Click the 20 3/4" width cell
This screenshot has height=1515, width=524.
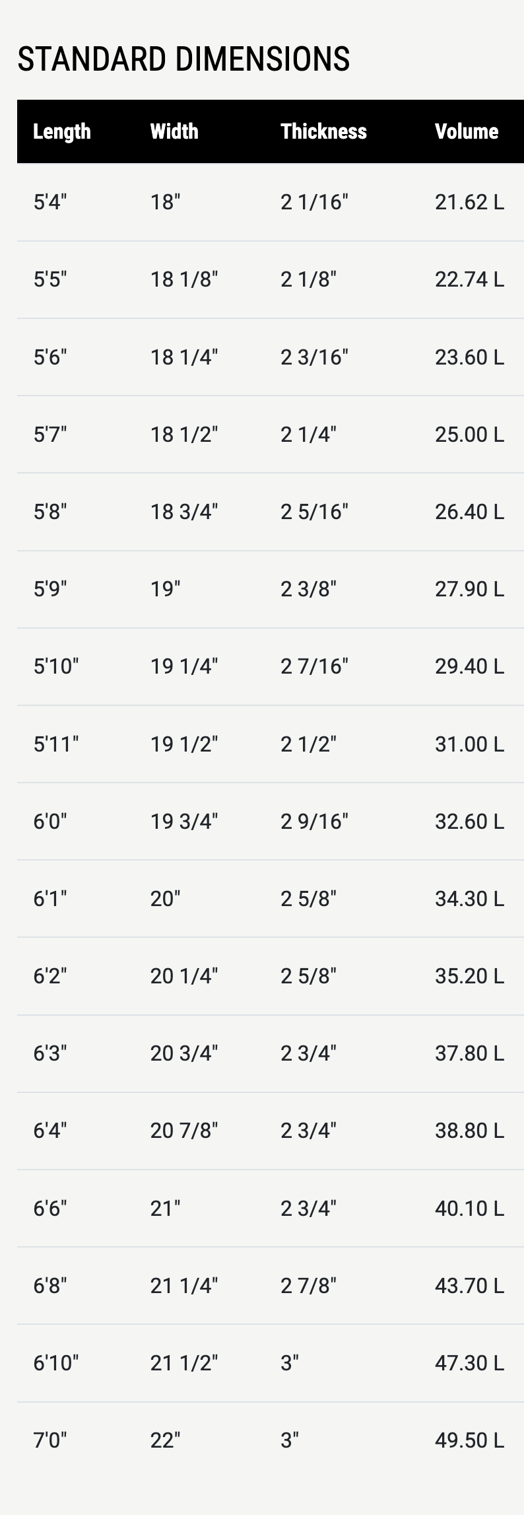(184, 1053)
